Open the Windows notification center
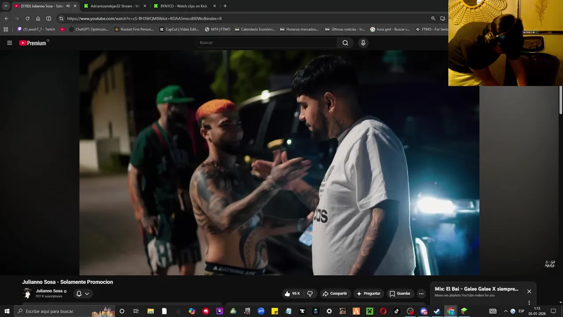 [553, 311]
